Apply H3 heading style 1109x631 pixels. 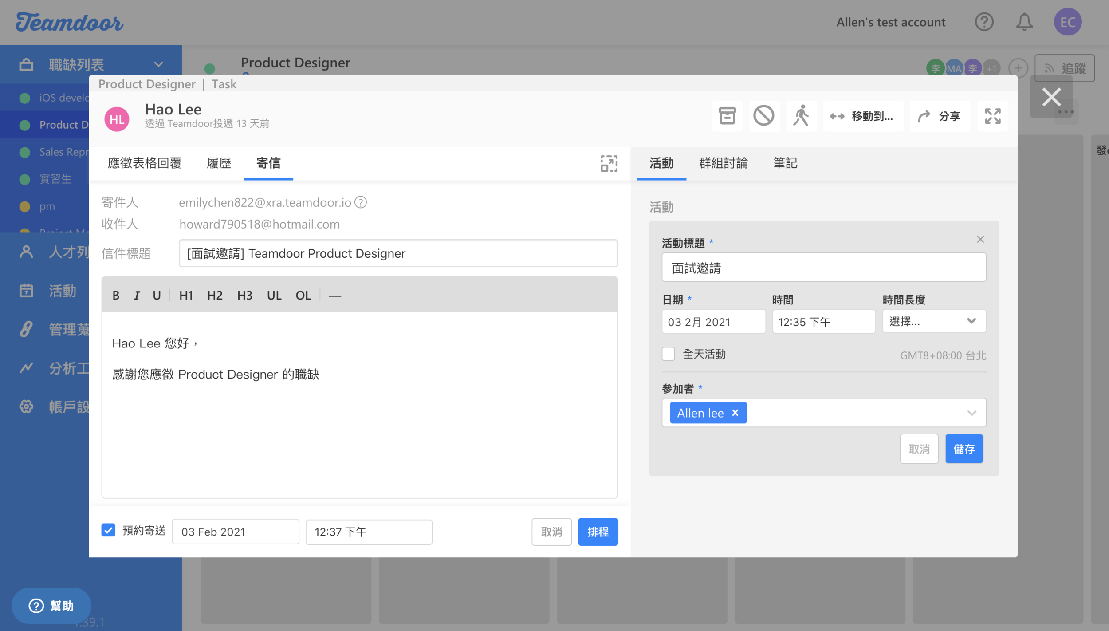(244, 296)
